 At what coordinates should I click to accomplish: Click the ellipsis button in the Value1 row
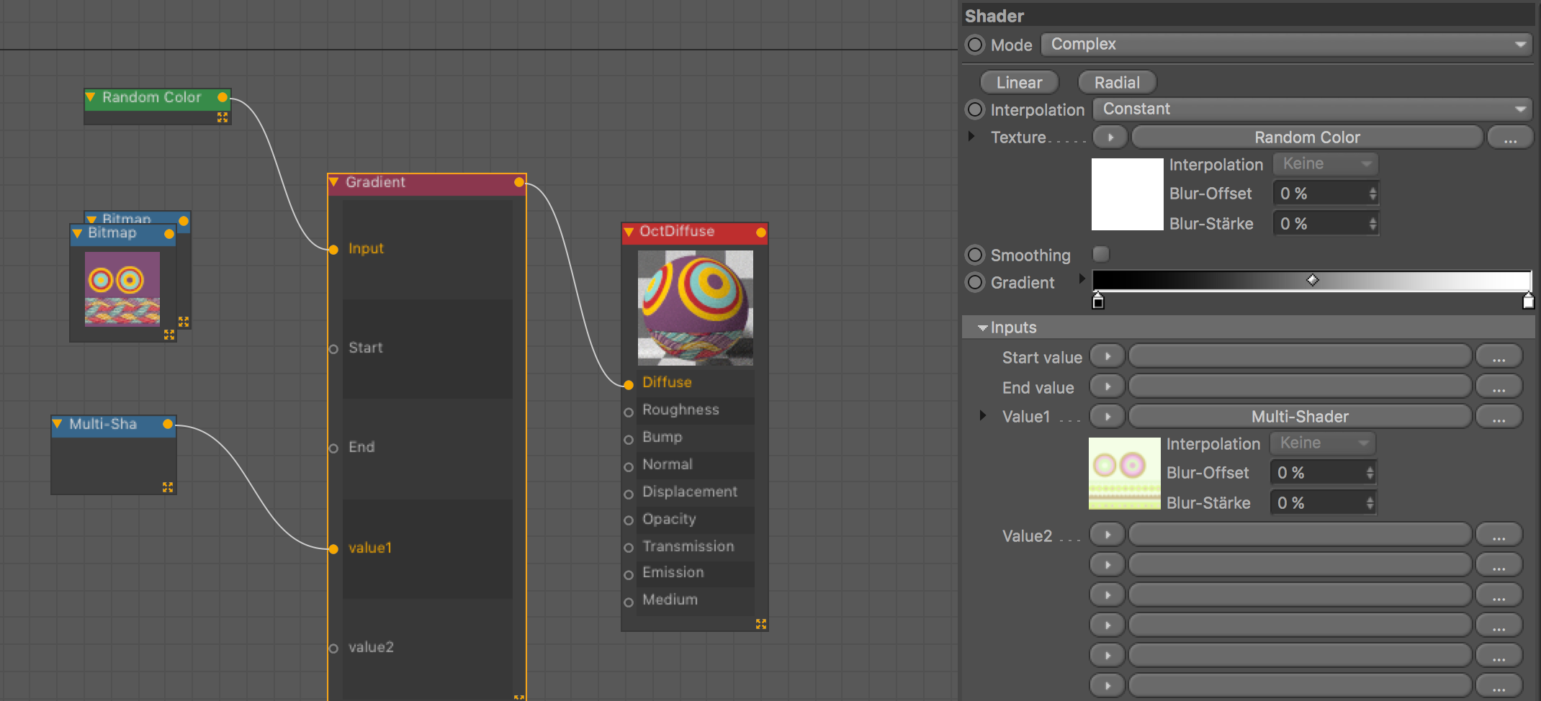[x=1499, y=416]
